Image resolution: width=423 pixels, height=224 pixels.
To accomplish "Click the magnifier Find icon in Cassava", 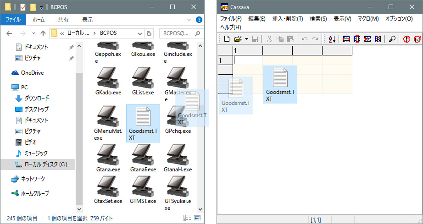I will 392,39.
